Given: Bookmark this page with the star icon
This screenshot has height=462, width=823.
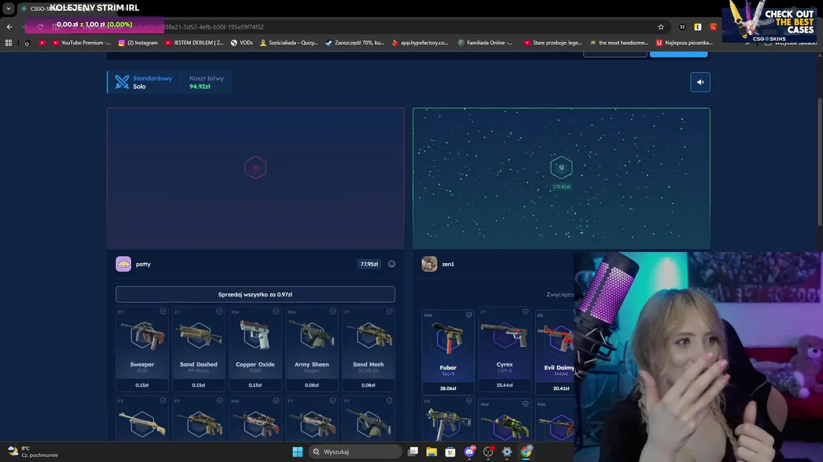Looking at the screenshot, I should click(660, 27).
